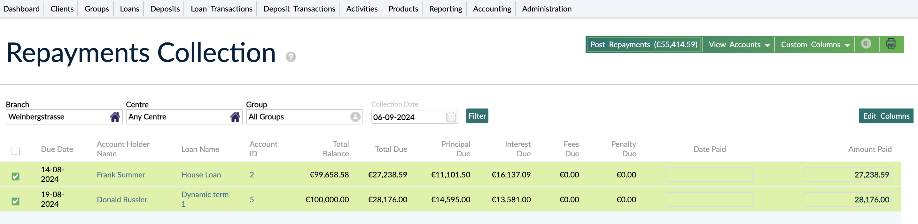The width and height of the screenshot is (918, 224).
Task: Toggle the select-all header checkbox
Action: tap(16, 151)
